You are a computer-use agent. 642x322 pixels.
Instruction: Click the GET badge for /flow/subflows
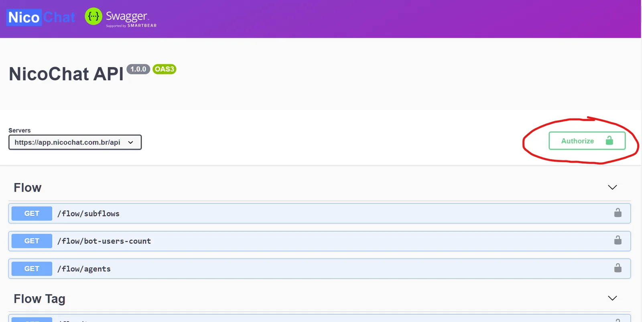point(32,214)
